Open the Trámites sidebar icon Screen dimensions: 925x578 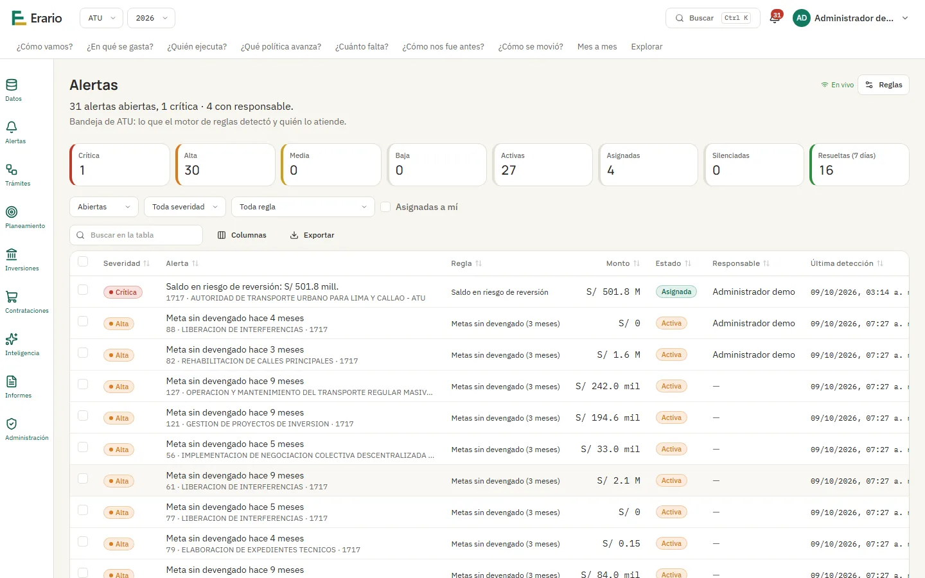[x=17, y=175]
